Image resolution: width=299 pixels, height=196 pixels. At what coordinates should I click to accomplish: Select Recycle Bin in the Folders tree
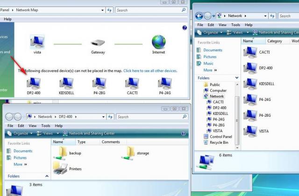coord(216,142)
